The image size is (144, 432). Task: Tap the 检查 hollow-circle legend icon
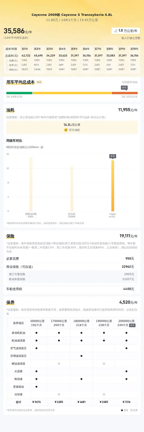[x=131, y=410]
